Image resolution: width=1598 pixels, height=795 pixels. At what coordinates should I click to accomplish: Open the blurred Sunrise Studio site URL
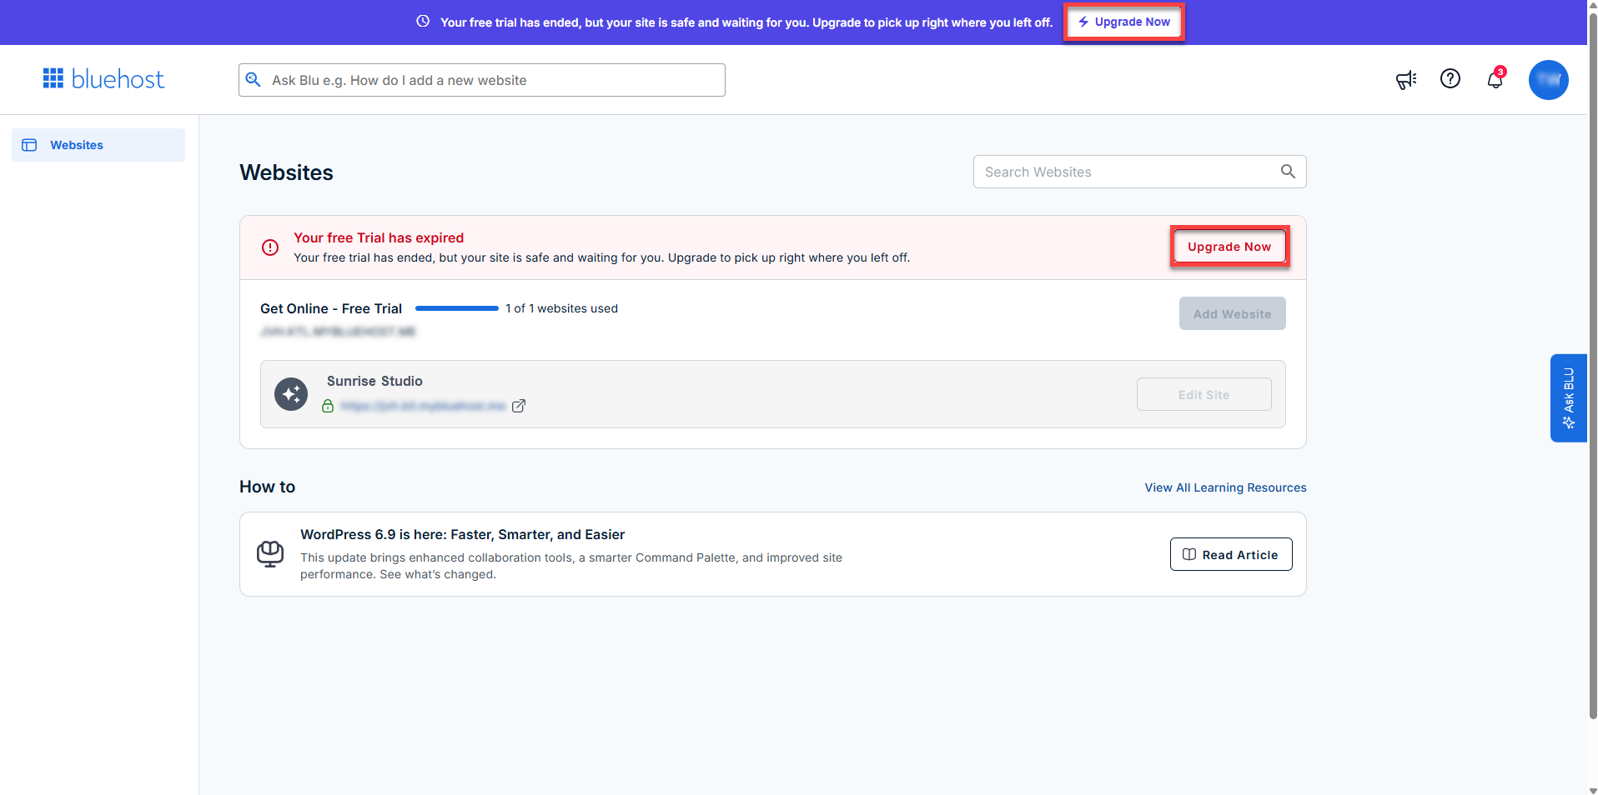(x=423, y=406)
